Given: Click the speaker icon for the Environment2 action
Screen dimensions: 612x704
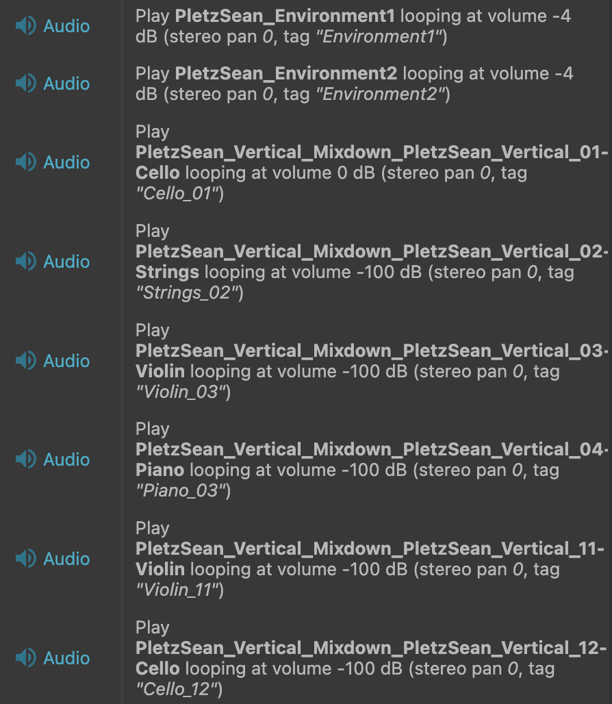Looking at the screenshot, I should (x=25, y=84).
